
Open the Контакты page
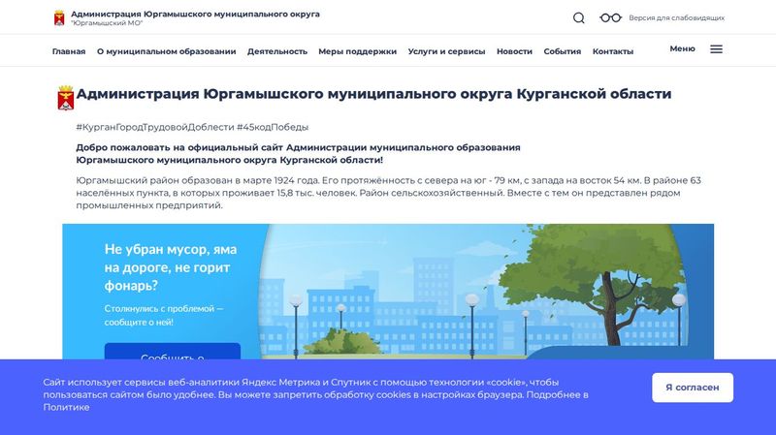[x=613, y=51]
